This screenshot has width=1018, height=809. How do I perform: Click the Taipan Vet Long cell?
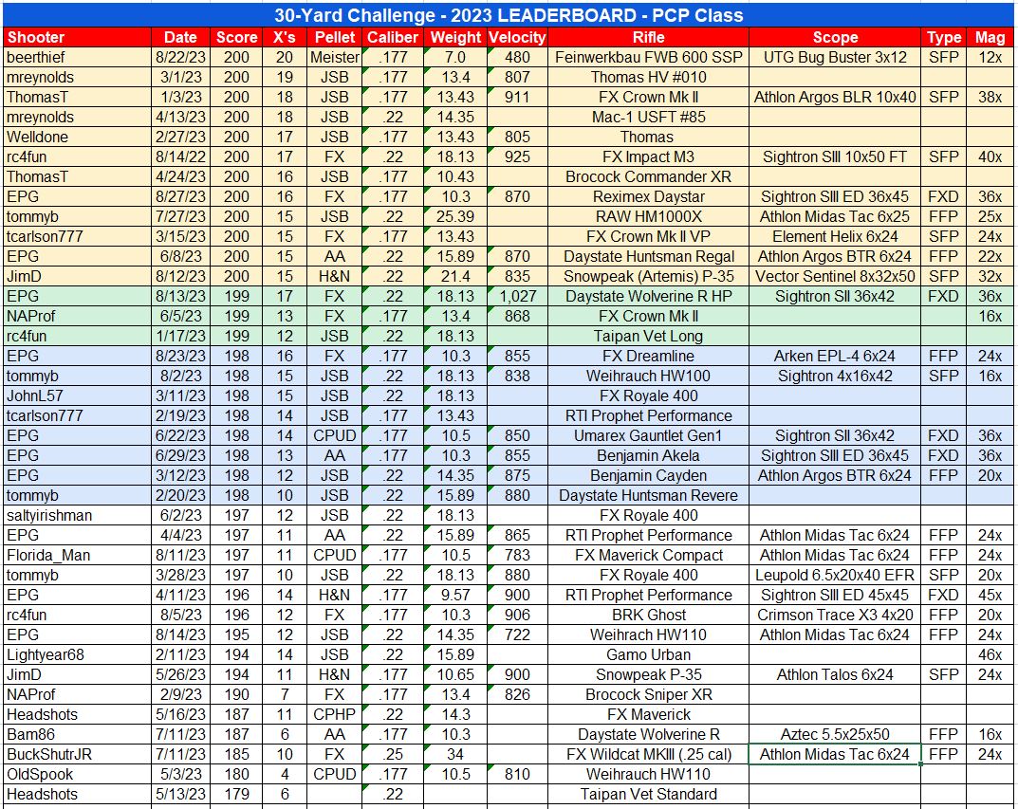pos(648,336)
